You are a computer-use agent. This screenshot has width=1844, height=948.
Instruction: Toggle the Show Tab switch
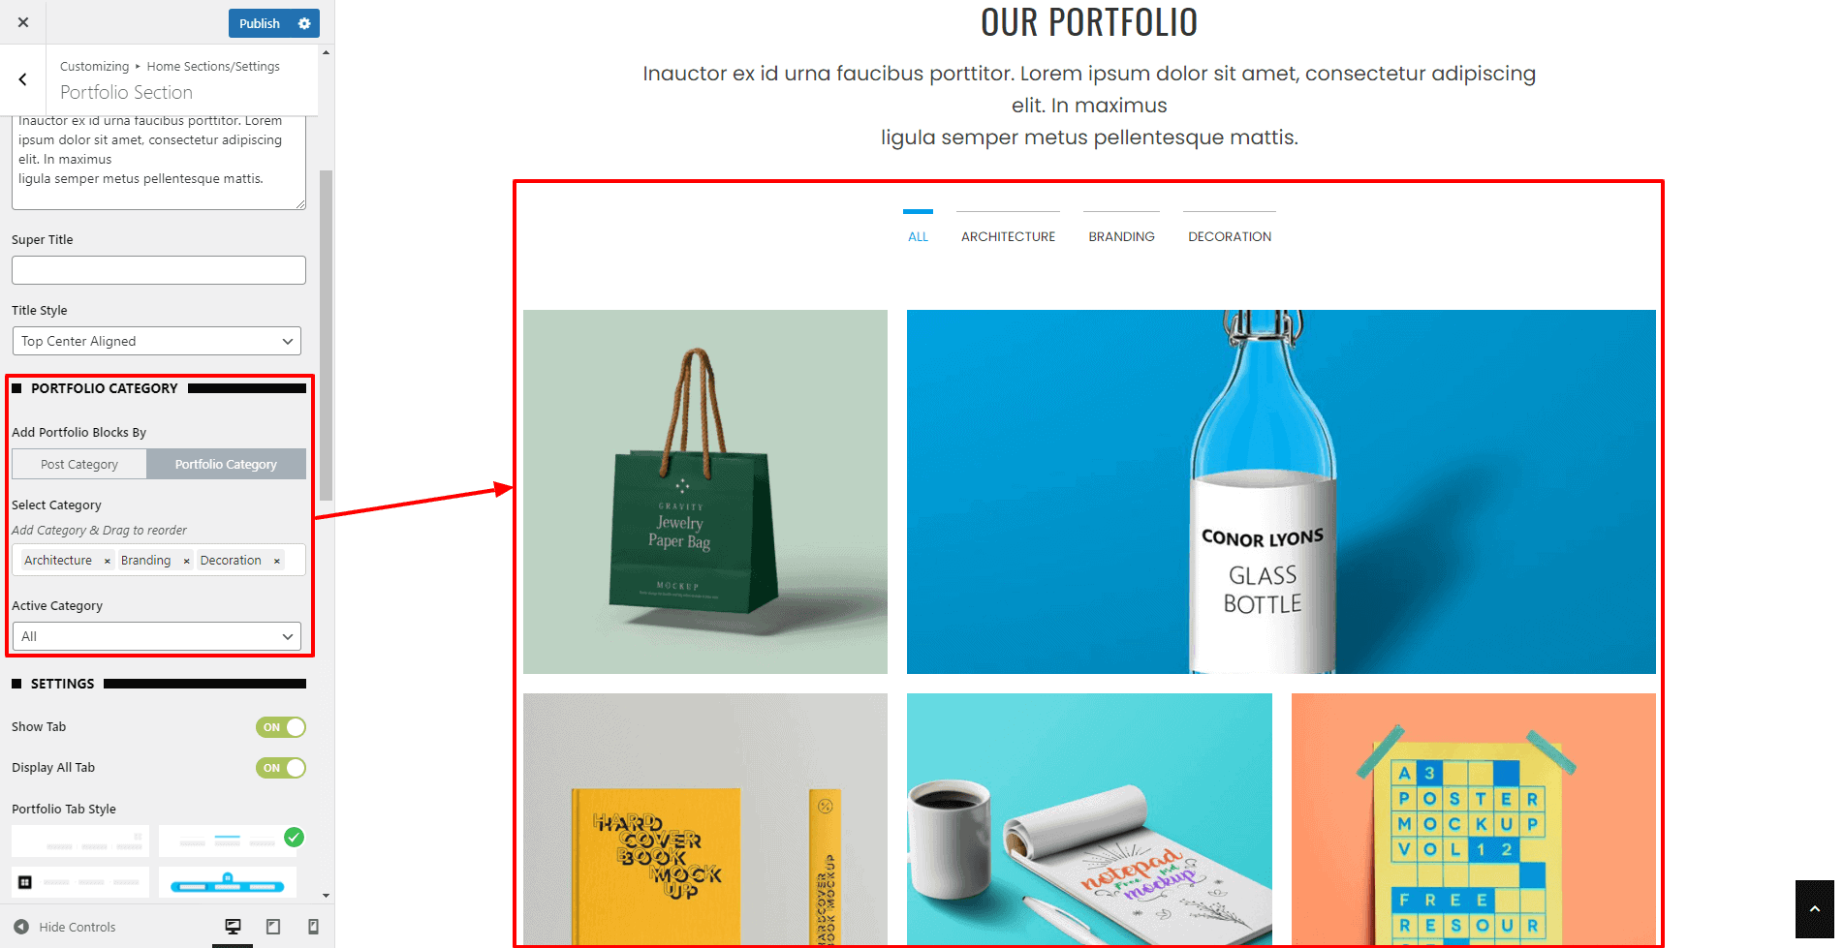pyautogui.click(x=281, y=727)
